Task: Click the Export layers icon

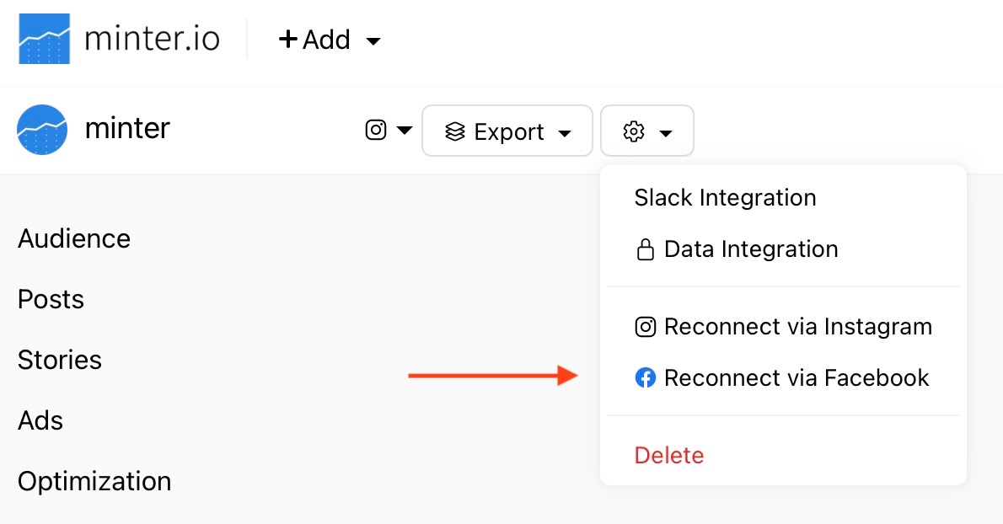Action: 455,132
